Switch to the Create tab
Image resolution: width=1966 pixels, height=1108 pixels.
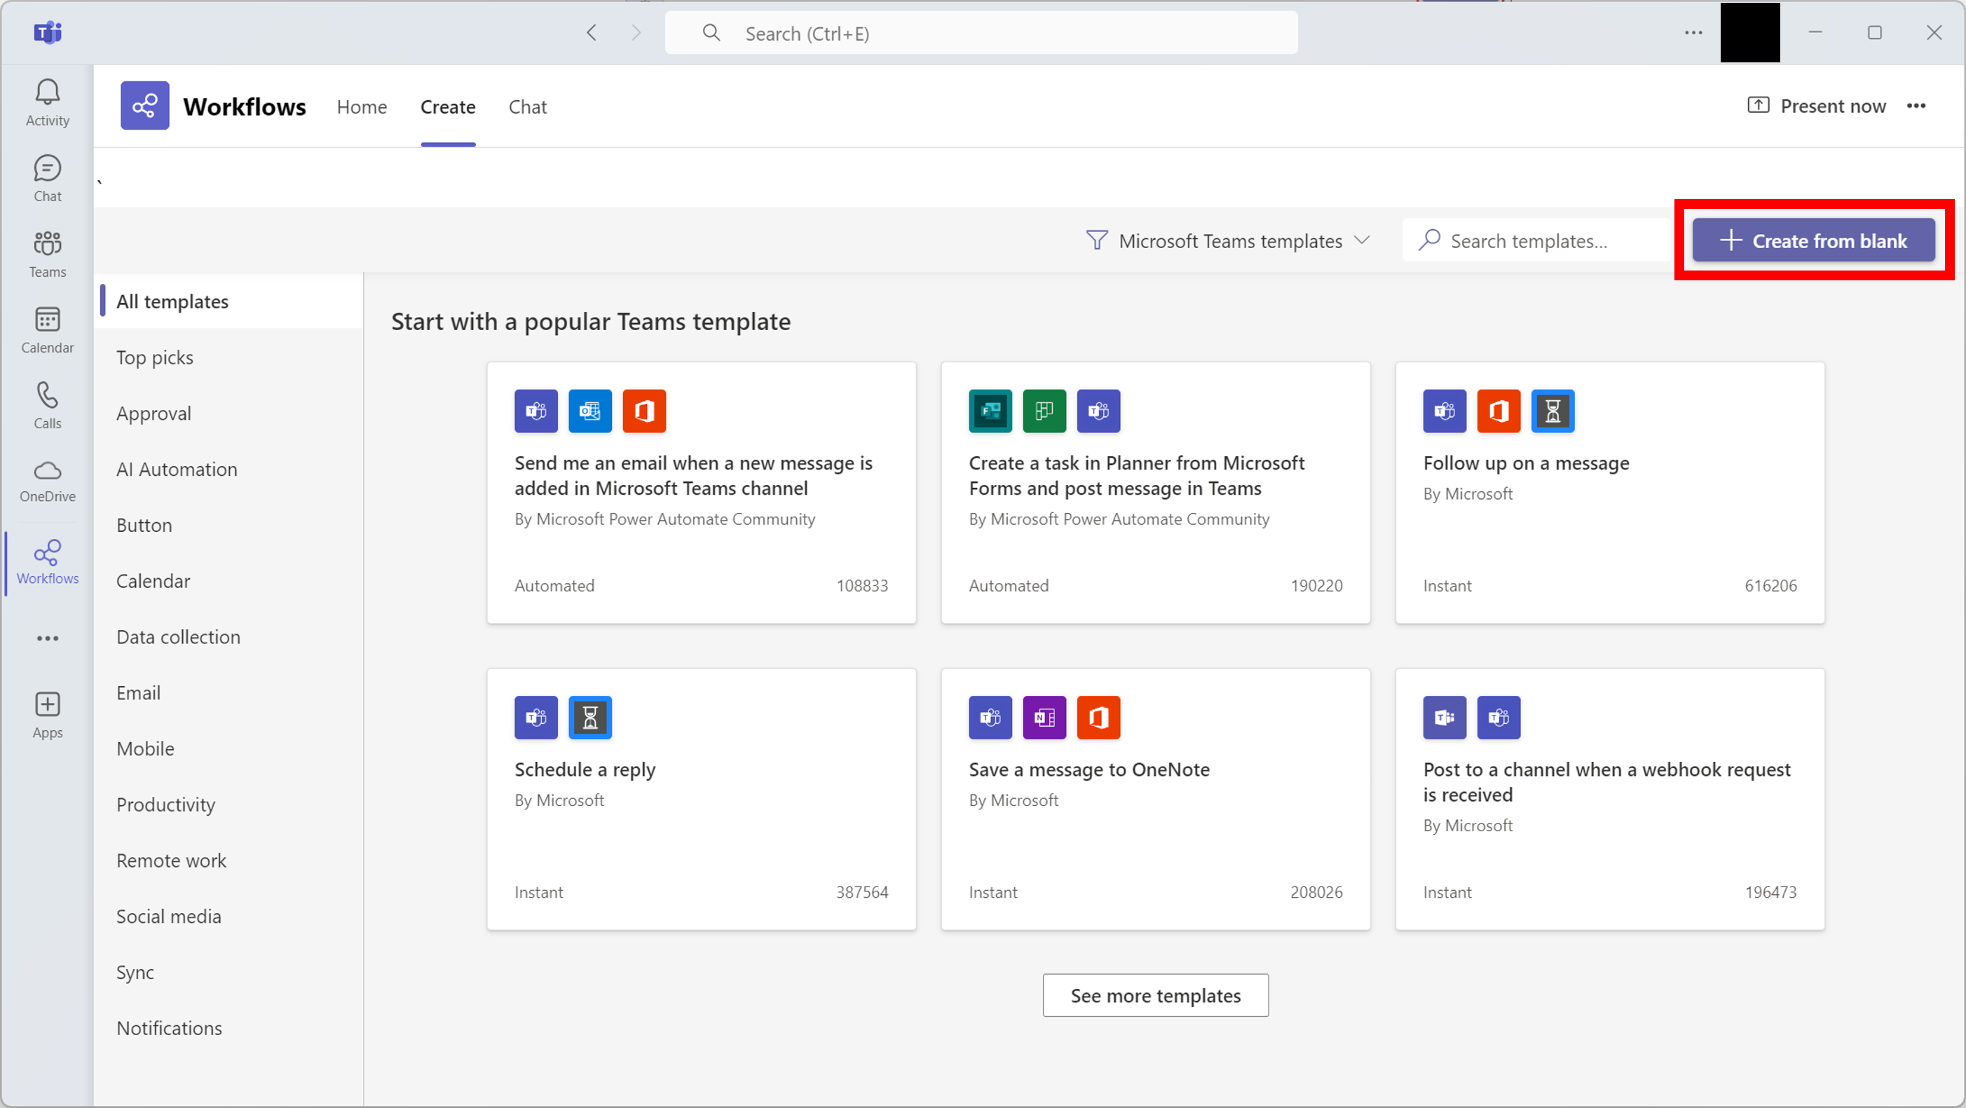pos(448,107)
